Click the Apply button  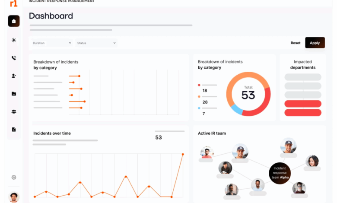click(x=315, y=43)
